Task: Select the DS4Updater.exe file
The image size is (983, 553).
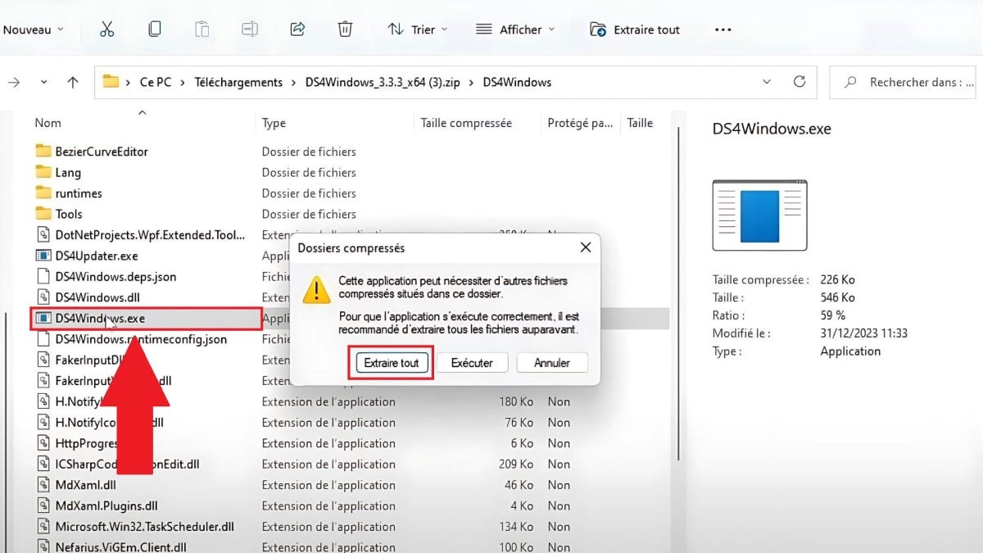Action: [96, 256]
